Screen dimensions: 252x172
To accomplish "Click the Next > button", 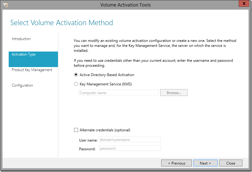I will click(206, 163).
